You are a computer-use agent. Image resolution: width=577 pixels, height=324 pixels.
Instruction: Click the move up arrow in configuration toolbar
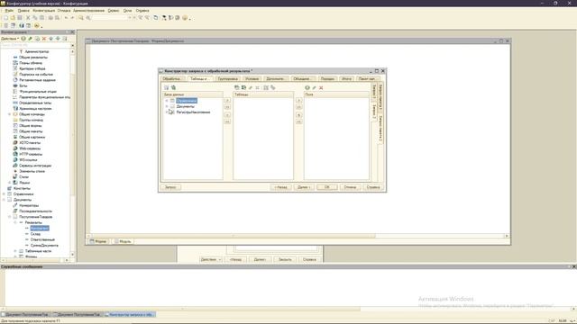pos(51,39)
